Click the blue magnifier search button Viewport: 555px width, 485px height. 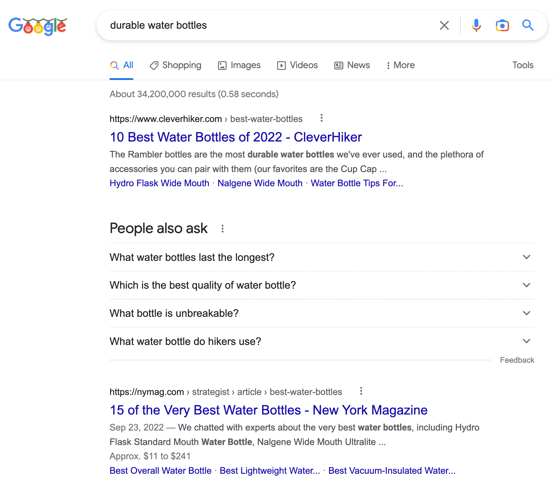coord(528,25)
